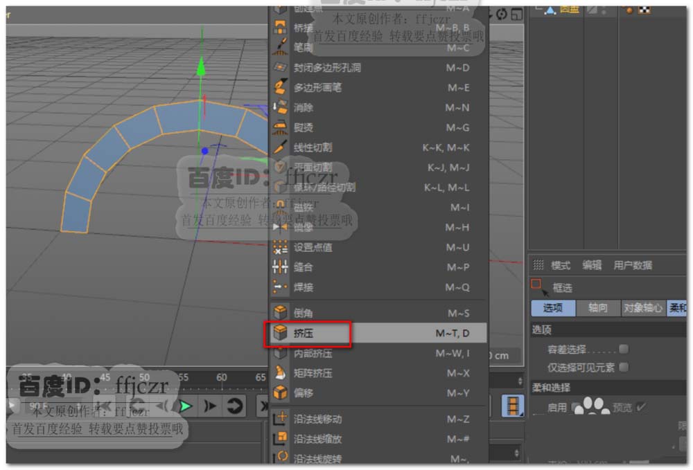Viewport: 693px width, 470px height.
Task: Choose the 沿法线旋转 rotate along normals command
Action: point(378,458)
